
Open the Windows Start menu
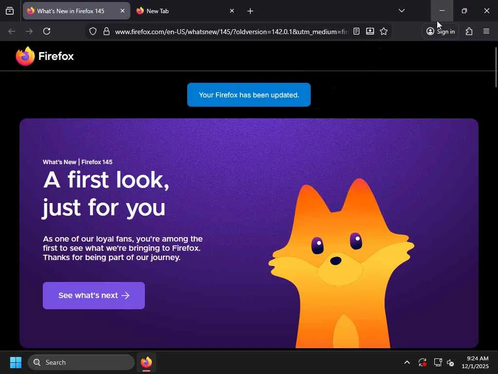click(16, 362)
